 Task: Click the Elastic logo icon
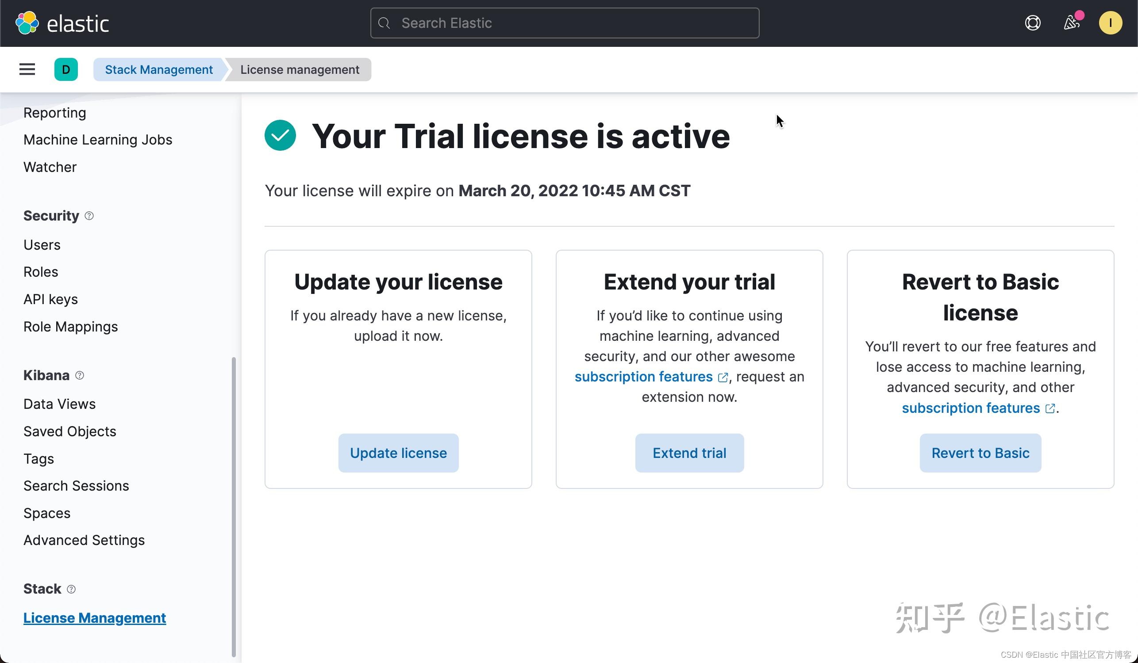(27, 23)
